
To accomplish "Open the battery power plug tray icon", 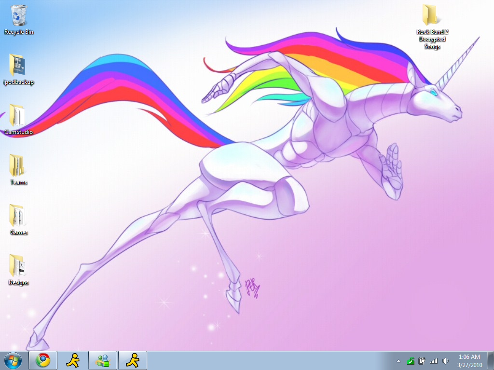I will [422, 361].
